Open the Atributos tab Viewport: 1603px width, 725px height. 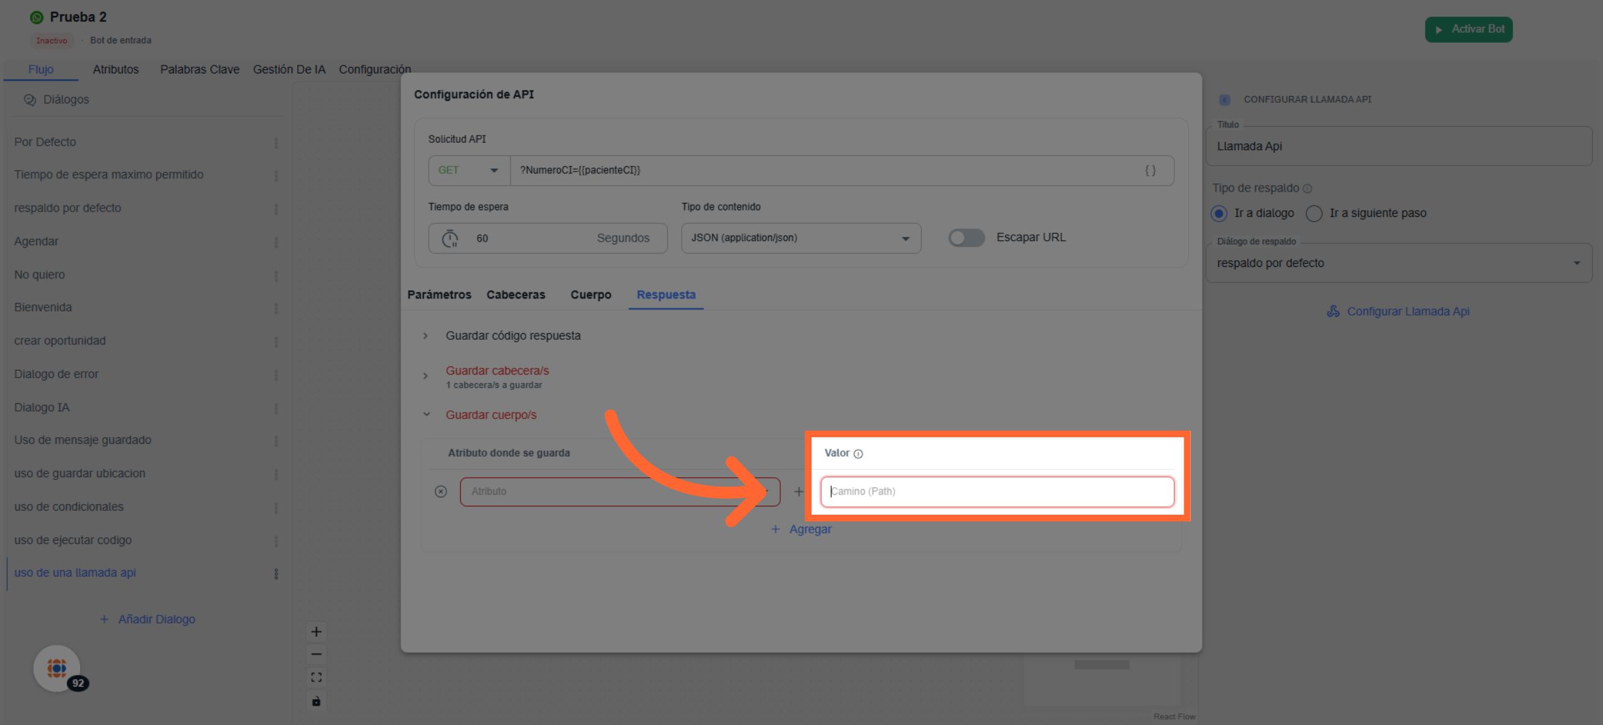(x=116, y=69)
